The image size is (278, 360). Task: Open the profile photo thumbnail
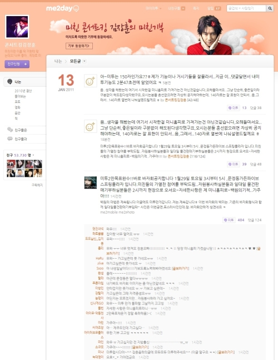point(17,27)
